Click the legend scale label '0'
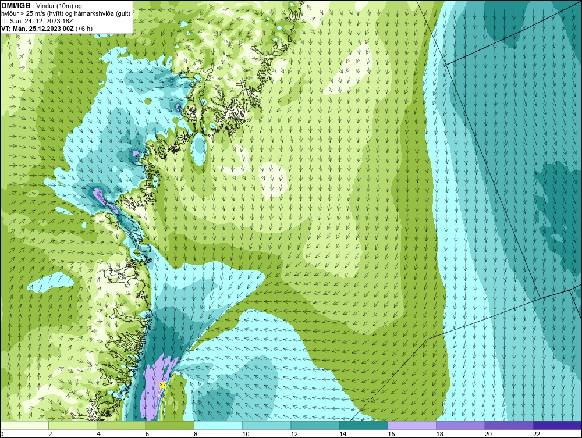Screen dimensions: 582x438 click(2, 434)
